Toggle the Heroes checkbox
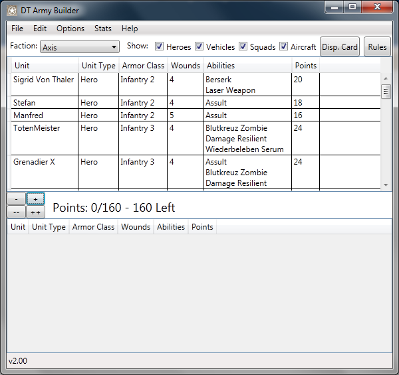This screenshot has width=399, height=375. point(160,46)
